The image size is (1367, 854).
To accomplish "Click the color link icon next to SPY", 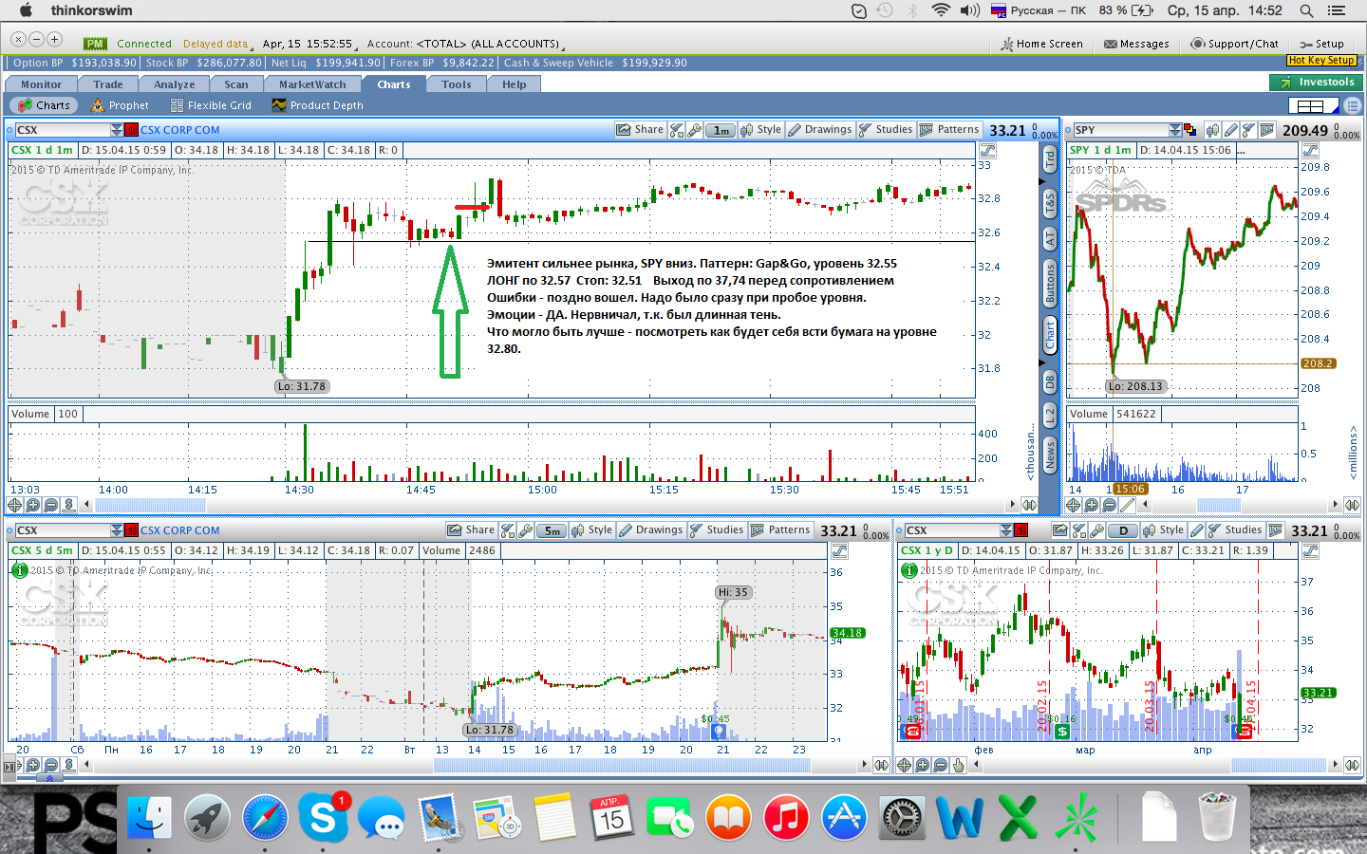I will pyautogui.click(x=1189, y=130).
